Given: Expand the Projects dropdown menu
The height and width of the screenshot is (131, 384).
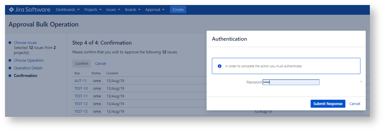Looking at the screenshot, I should point(93,10).
